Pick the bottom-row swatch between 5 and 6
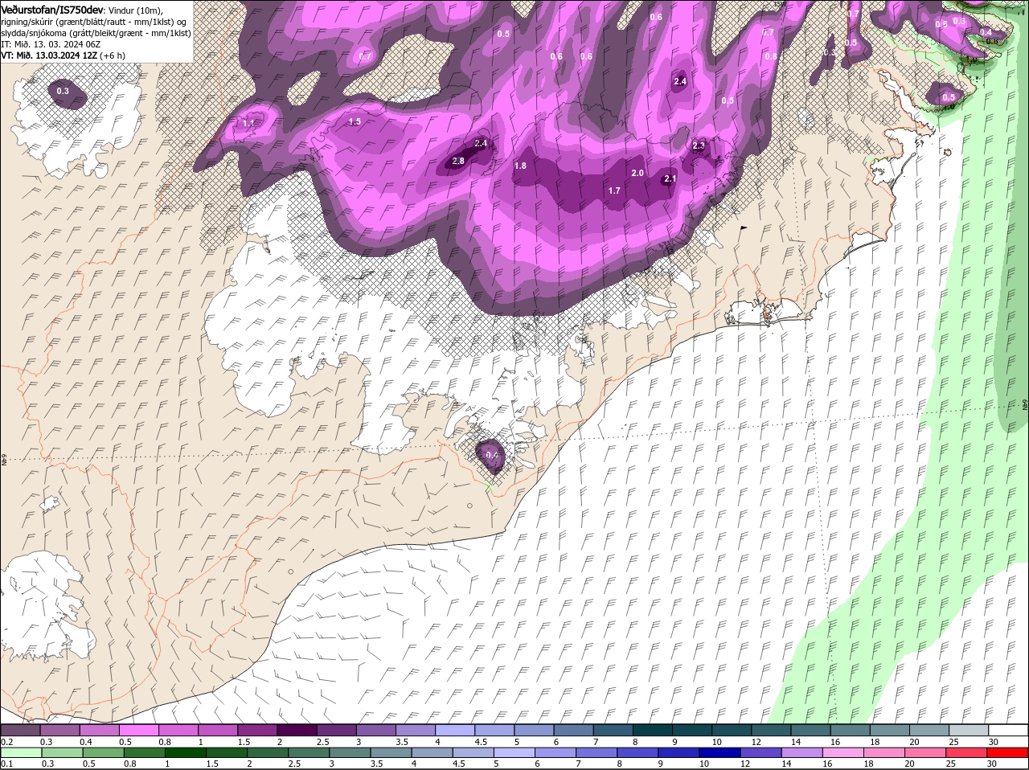The height and width of the screenshot is (770, 1029). coord(514,752)
